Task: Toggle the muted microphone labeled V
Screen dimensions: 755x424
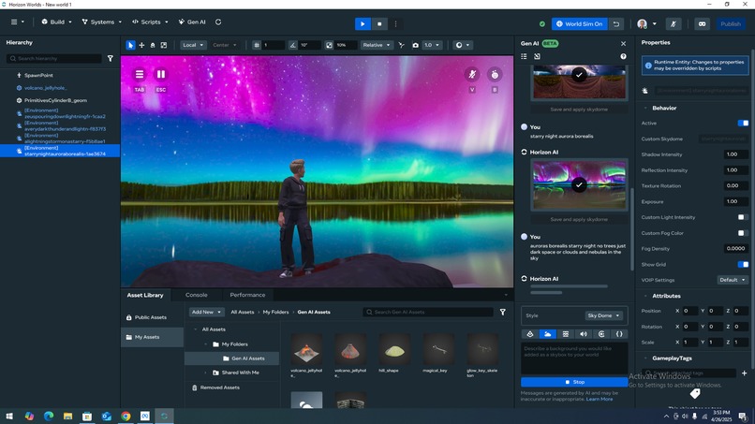Action: point(472,74)
